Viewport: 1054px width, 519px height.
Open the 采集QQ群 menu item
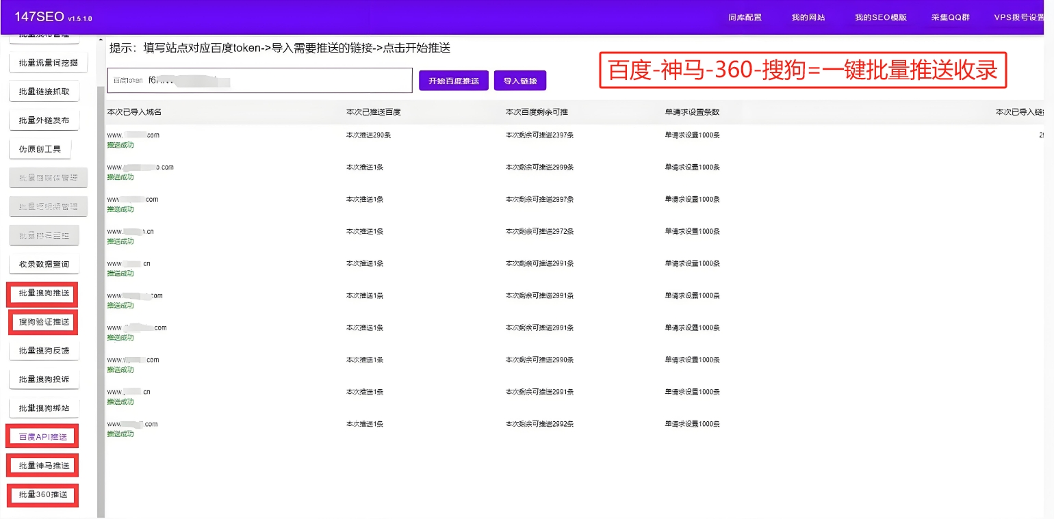[x=950, y=17]
